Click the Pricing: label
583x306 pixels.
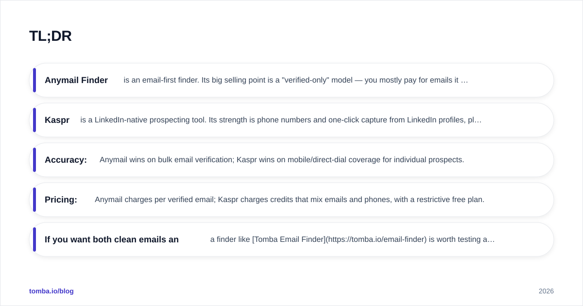(x=61, y=200)
